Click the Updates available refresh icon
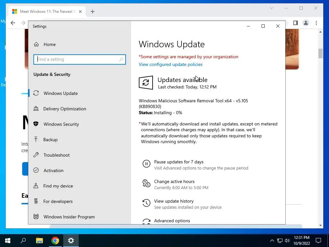Image resolution: width=329 pixels, height=247 pixels. tap(146, 83)
